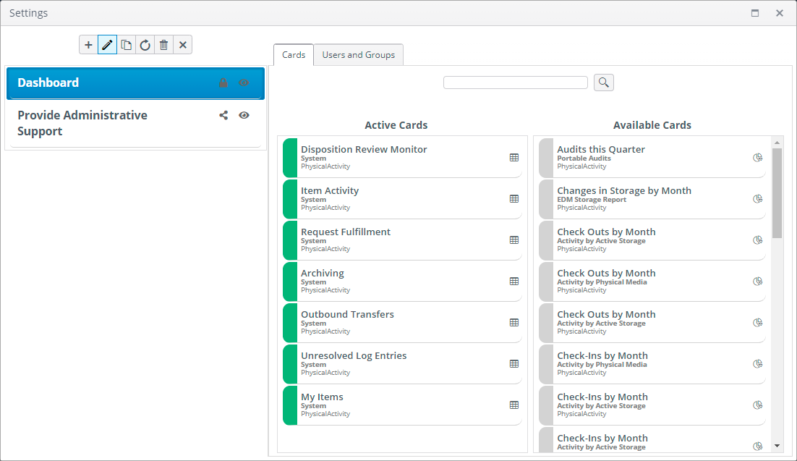Click chart icon on Changes in Storage by Month

coord(758,199)
